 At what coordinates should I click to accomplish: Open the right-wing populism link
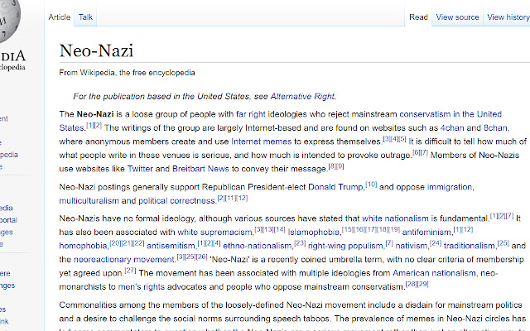coord(346,246)
